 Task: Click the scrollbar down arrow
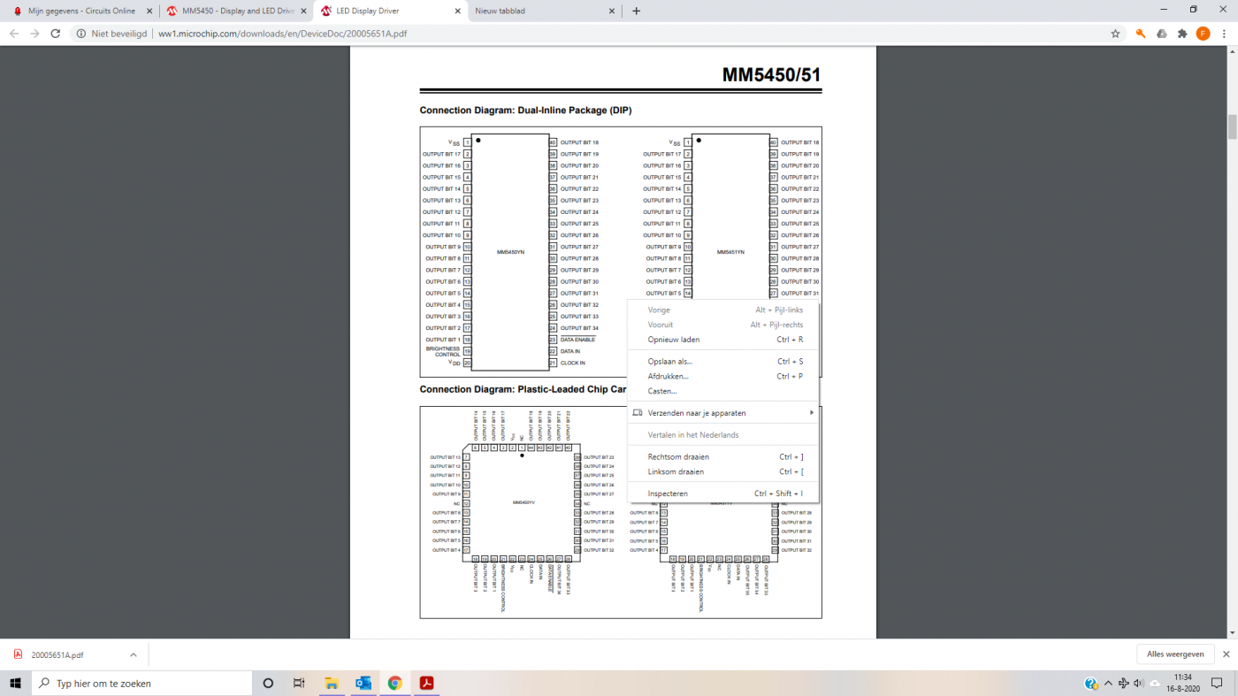coord(1232,633)
